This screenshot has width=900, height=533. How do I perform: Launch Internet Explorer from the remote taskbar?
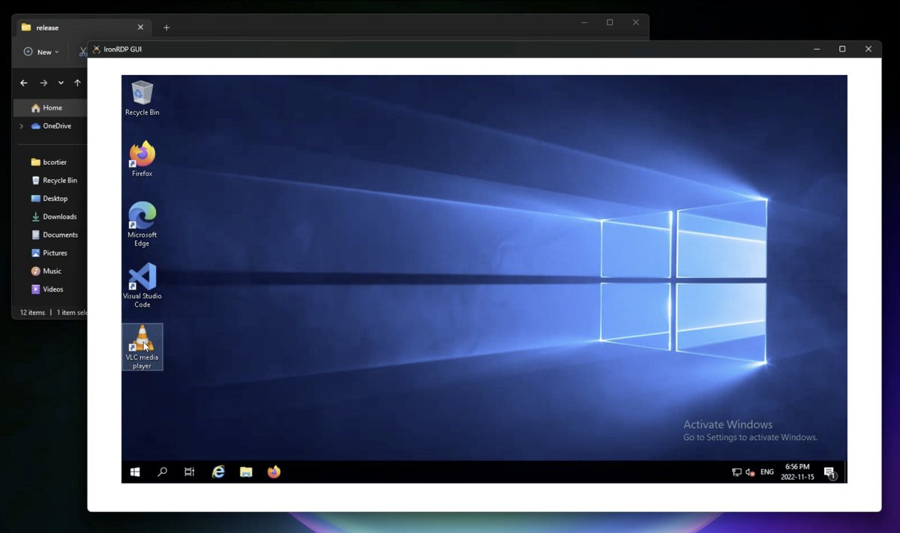click(x=217, y=472)
